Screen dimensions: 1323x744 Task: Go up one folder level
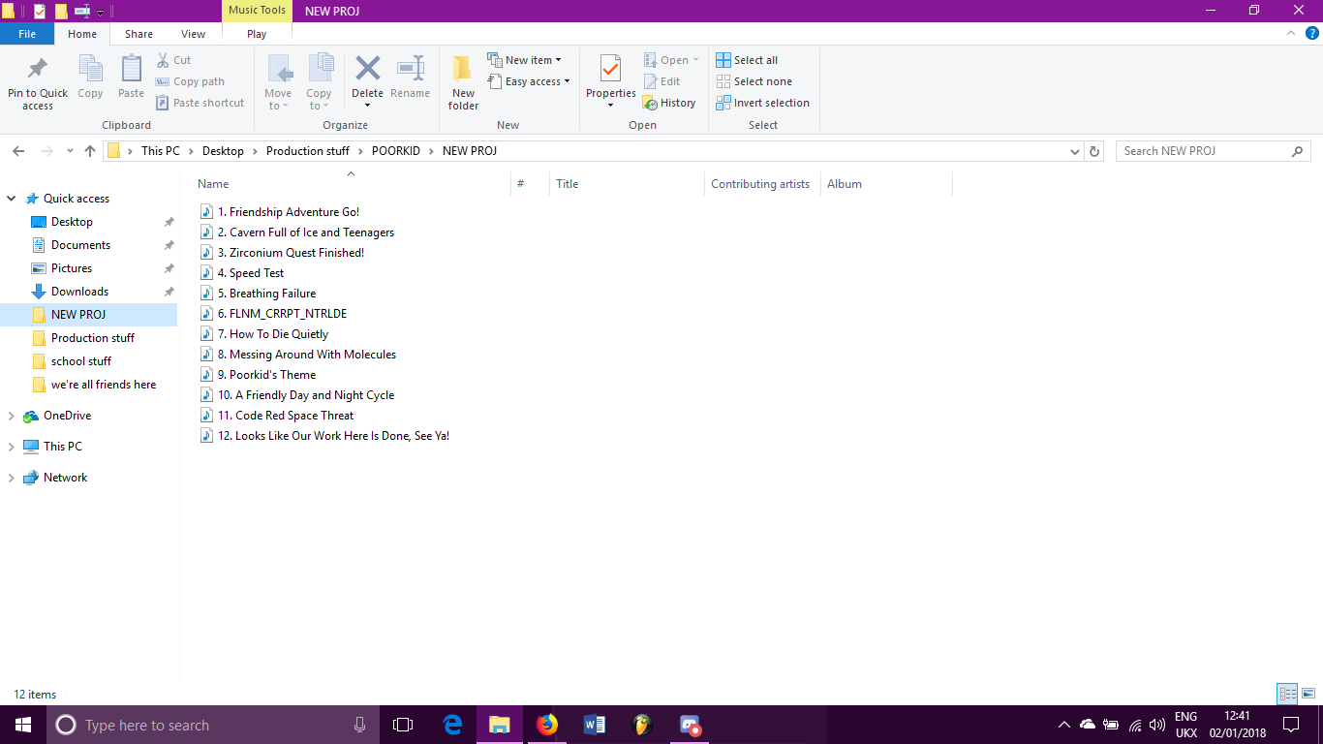coord(90,151)
